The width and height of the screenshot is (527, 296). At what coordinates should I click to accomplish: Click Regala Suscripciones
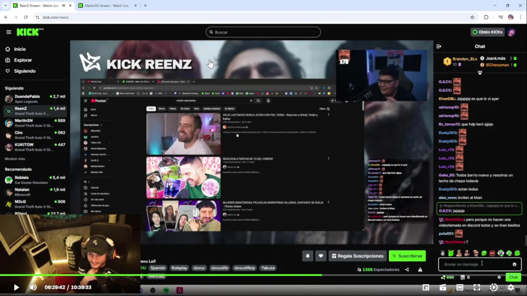(357, 256)
